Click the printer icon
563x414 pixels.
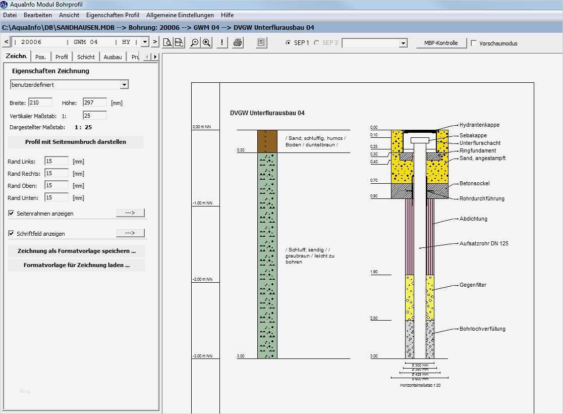click(238, 43)
